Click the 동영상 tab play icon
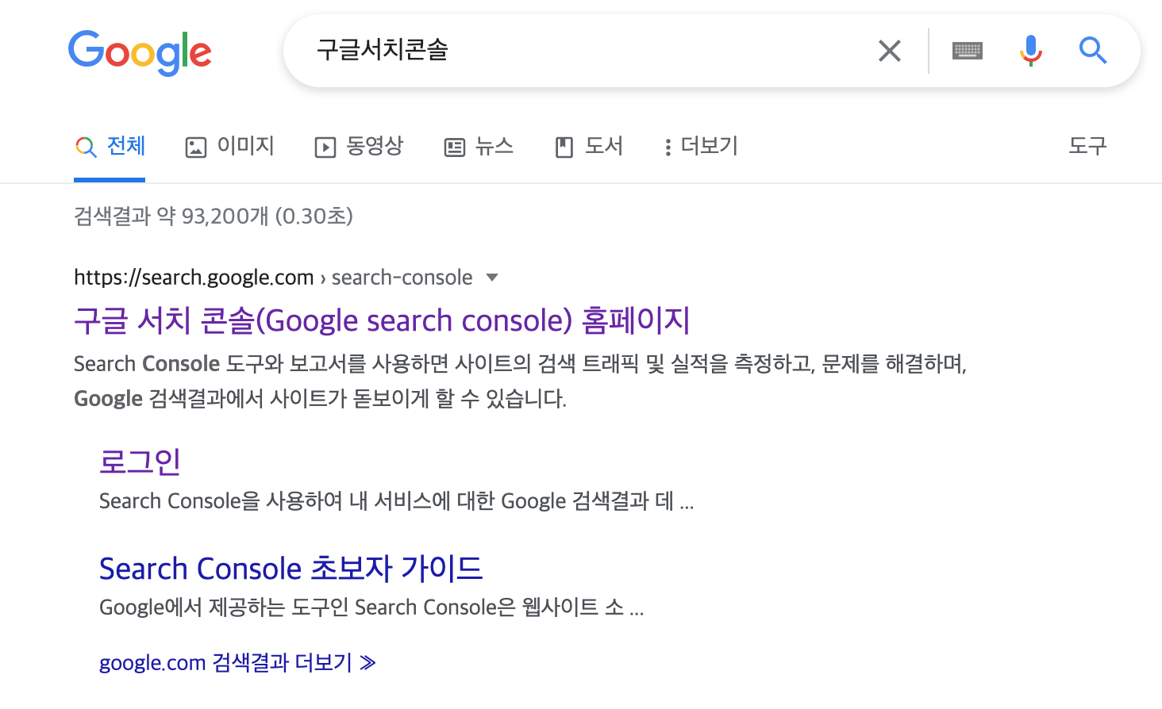This screenshot has height=709, width=1162. pos(325,148)
